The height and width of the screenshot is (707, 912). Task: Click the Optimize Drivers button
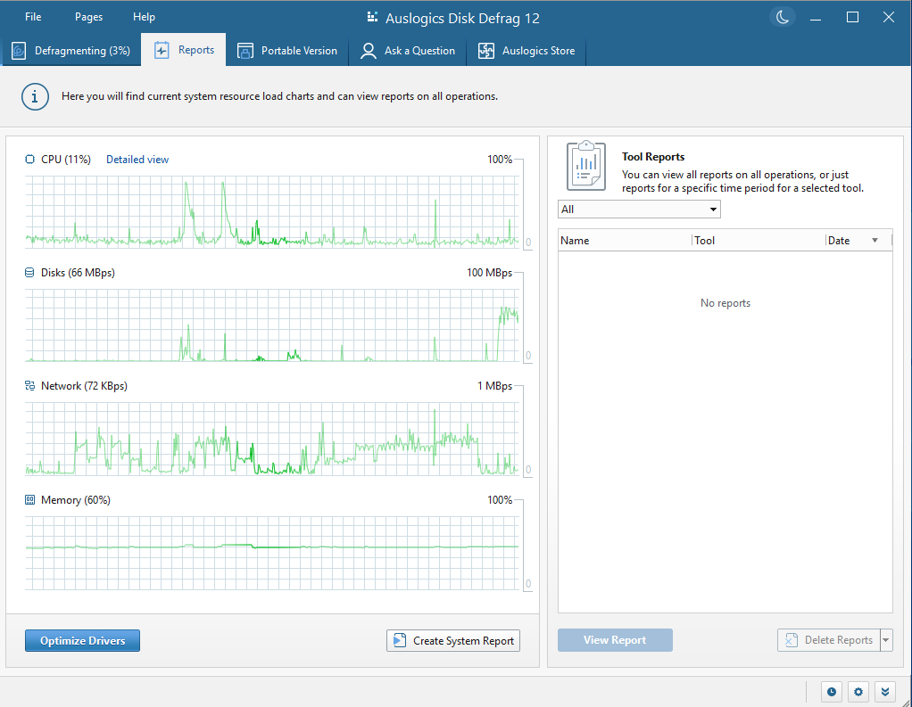tap(82, 640)
